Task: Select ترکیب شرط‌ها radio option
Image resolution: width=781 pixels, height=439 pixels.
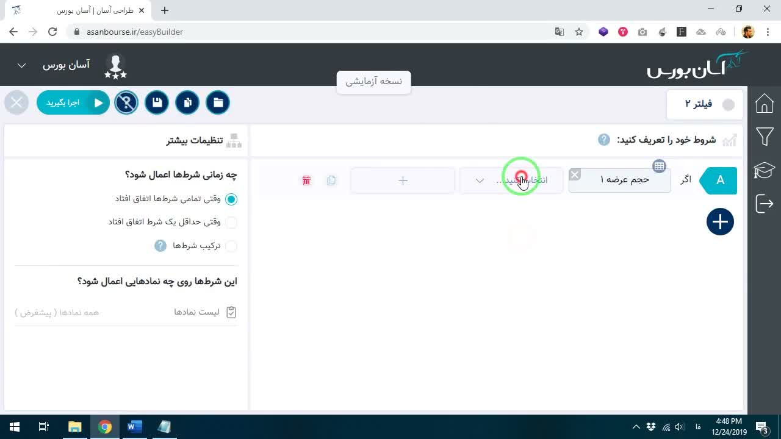Action: 231,246
